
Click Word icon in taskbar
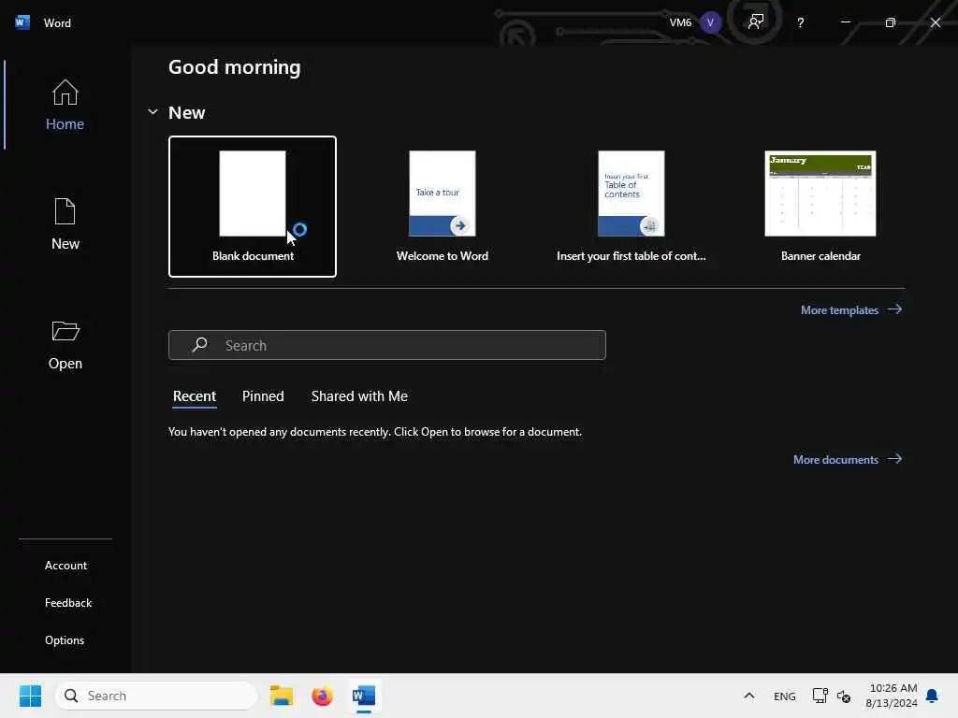pyautogui.click(x=364, y=696)
